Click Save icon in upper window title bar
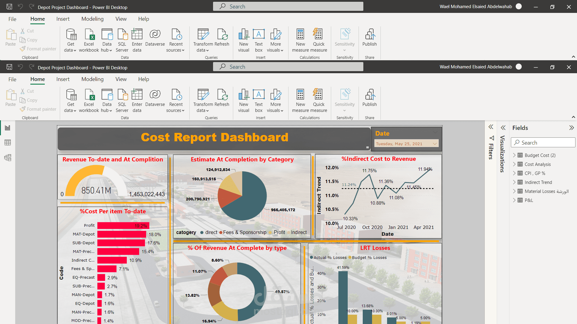Screen dimensions: 577x324 (x=9, y=7)
